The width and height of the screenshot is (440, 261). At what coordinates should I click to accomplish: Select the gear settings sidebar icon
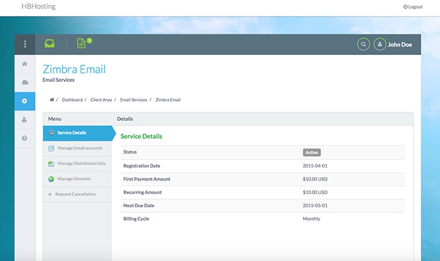(25, 101)
